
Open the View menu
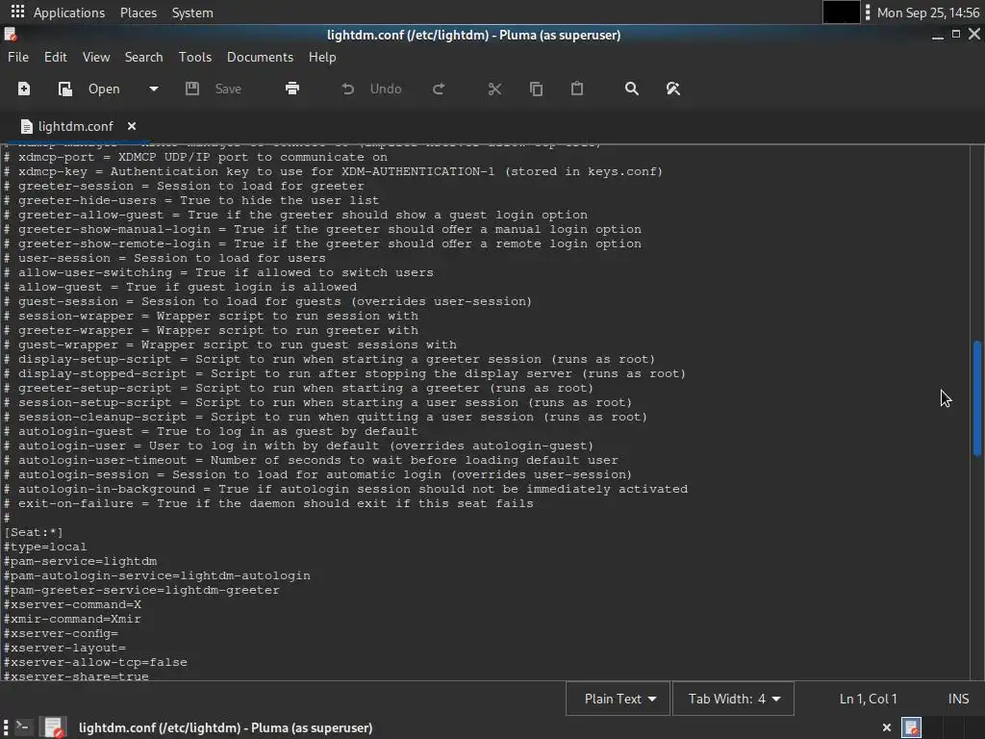tap(96, 57)
